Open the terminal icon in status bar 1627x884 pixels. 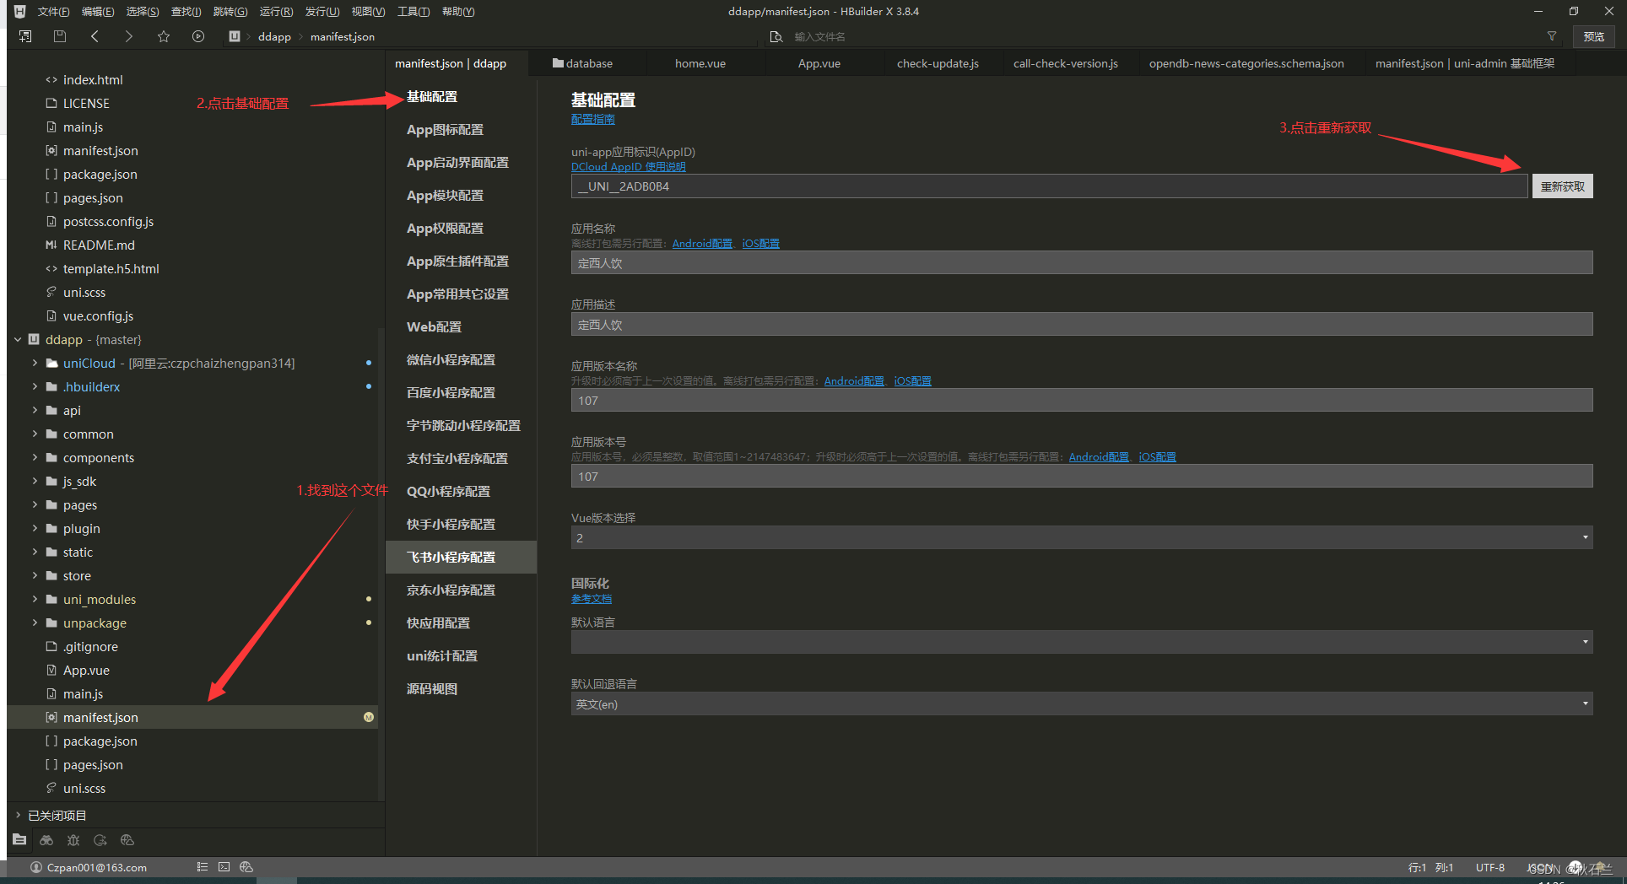[224, 867]
